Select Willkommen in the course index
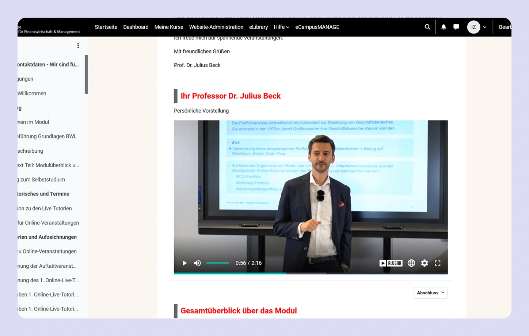 pos(32,93)
